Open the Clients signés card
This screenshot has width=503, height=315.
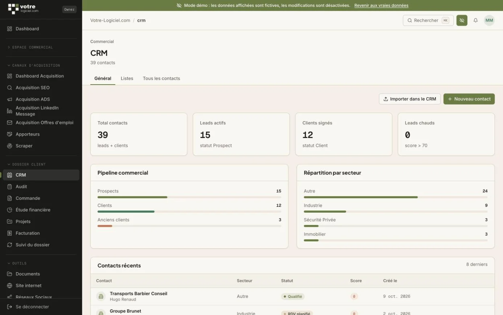(344, 134)
